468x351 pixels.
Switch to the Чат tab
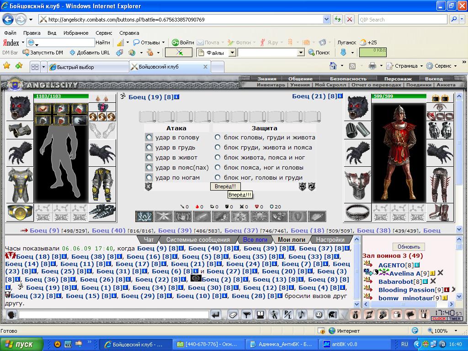point(149,239)
